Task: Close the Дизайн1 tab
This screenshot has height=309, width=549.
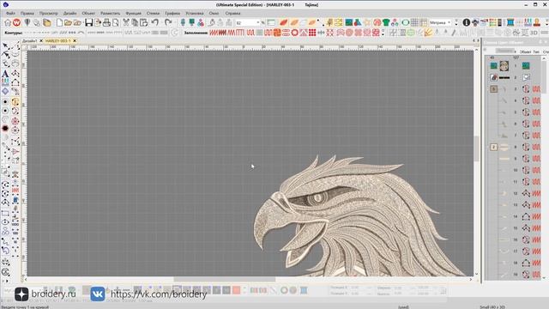Action: (x=41, y=41)
